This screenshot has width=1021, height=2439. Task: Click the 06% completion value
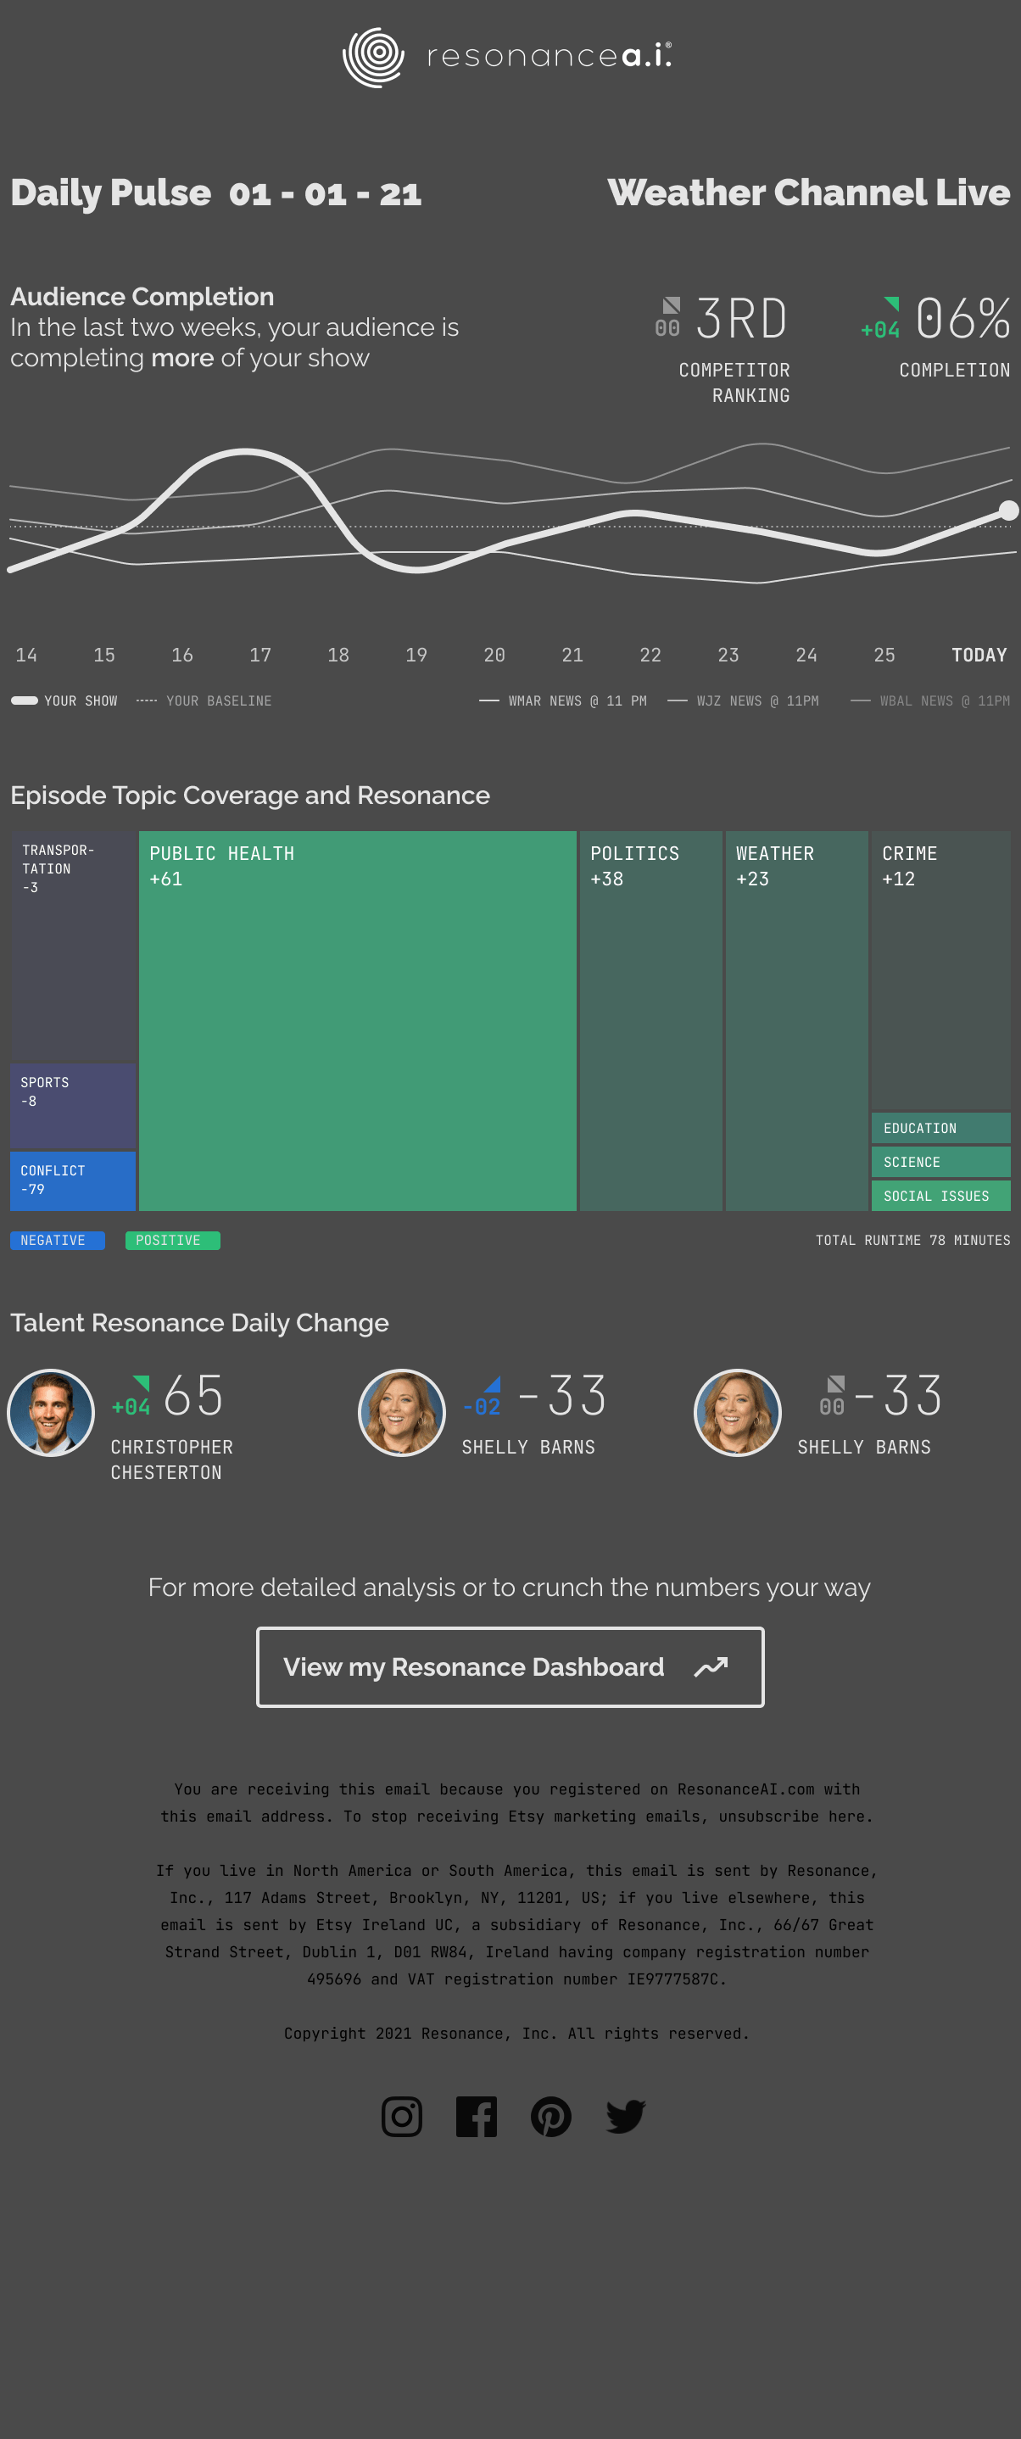pyautogui.click(x=963, y=318)
